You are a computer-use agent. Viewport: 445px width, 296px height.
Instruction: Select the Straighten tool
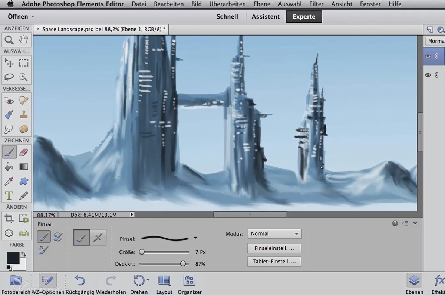[x=23, y=233]
